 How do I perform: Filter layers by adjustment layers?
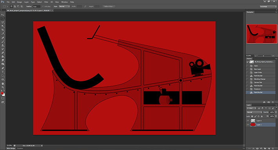[x=262, y=108]
